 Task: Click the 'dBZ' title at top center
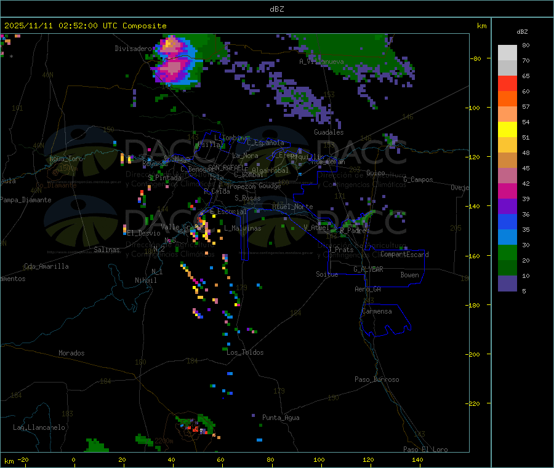276,9
